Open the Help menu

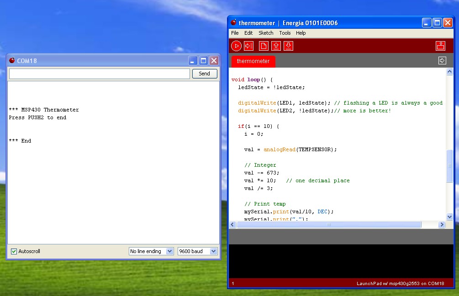point(301,33)
